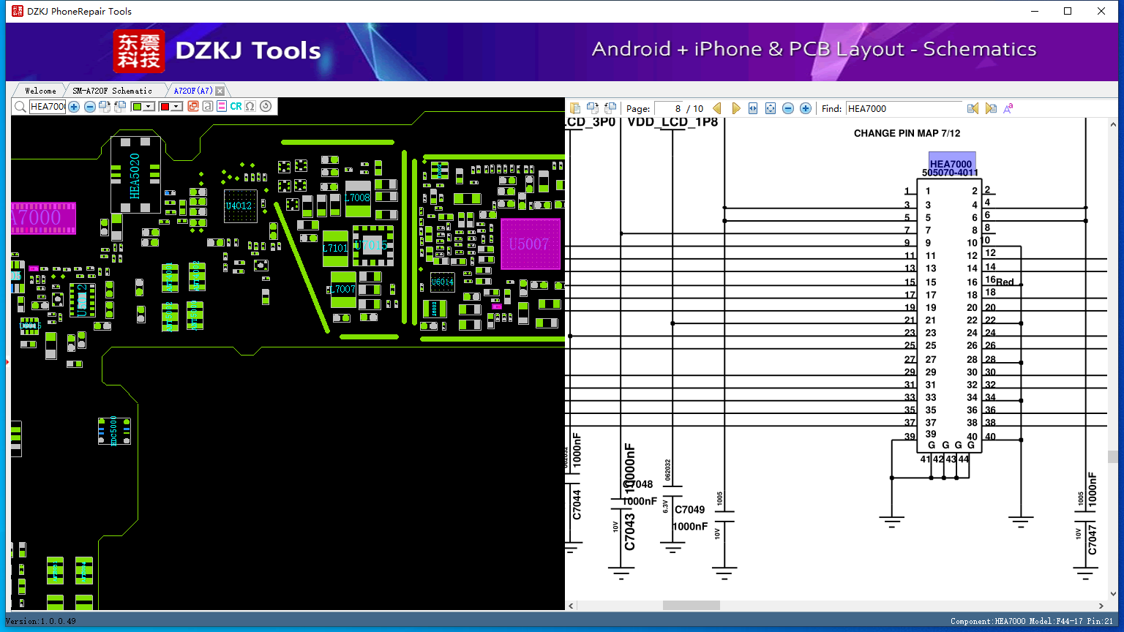The width and height of the screenshot is (1124, 632).
Task: Open the SM-A720F Schematic tab
Action: coord(112,91)
